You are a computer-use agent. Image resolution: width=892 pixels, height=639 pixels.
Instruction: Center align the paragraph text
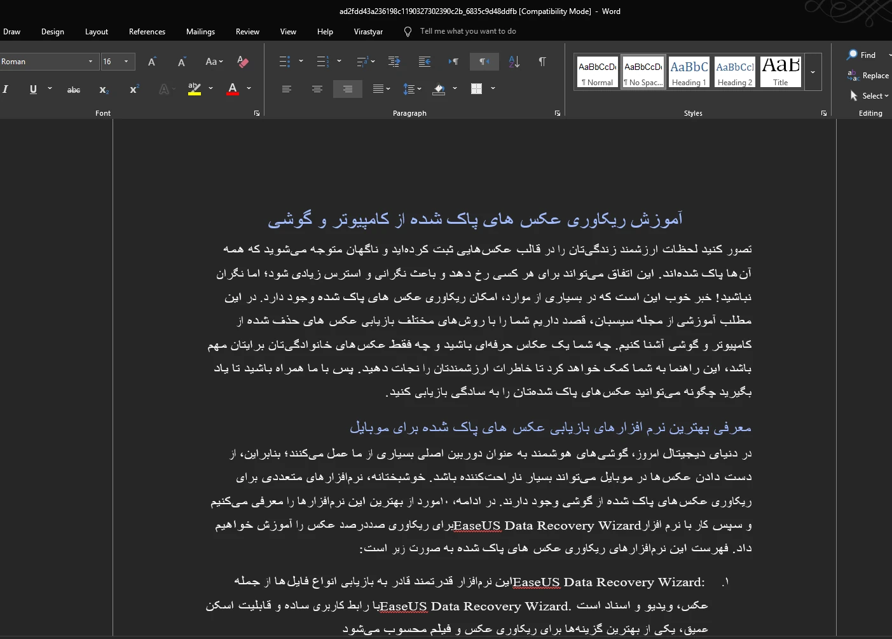pos(317,89)
